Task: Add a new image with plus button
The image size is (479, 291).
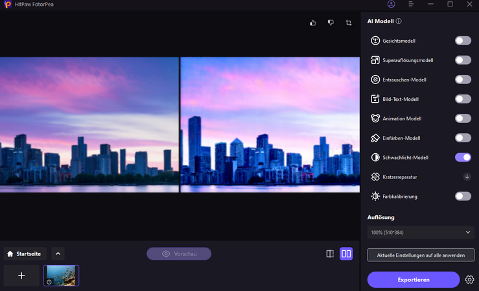Action: (21, 275)
